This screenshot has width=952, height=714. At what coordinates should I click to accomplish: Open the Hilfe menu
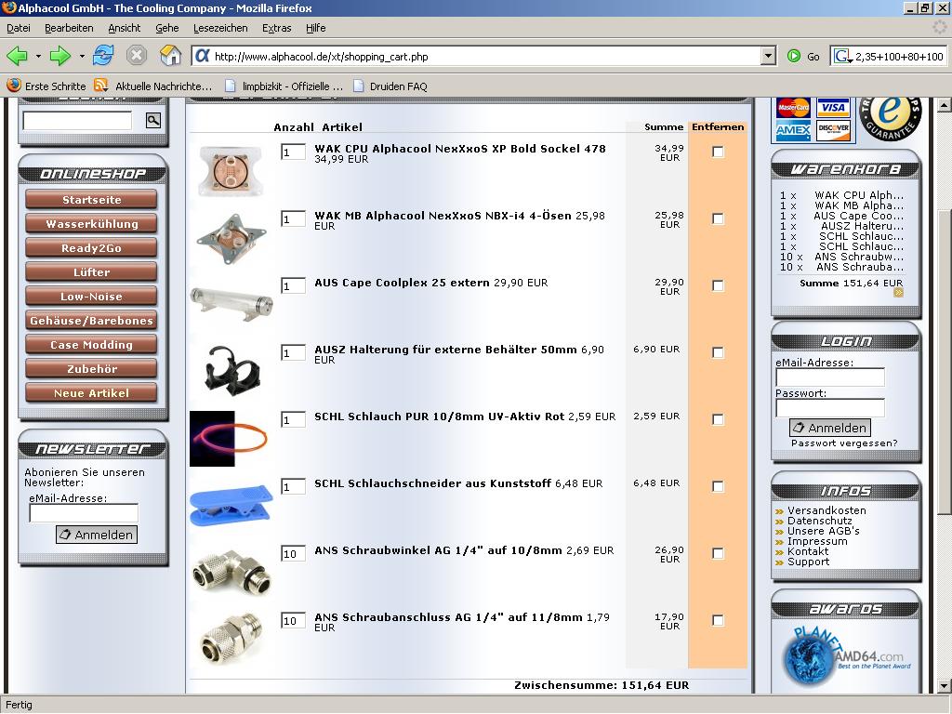pos(315,28)
